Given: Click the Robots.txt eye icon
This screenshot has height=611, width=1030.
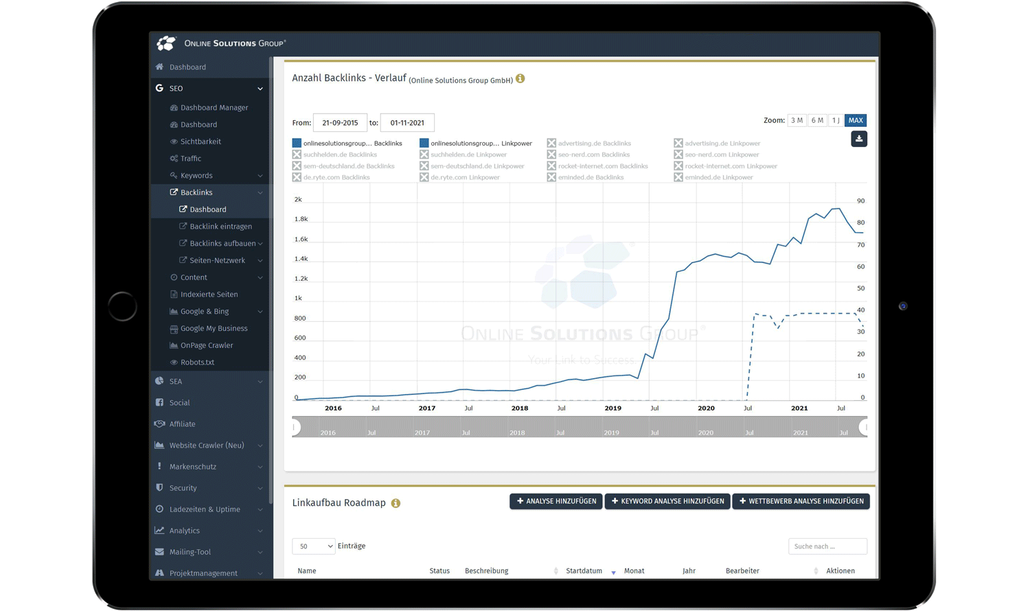Looking at the screenshot, I should tap(174, 362).
